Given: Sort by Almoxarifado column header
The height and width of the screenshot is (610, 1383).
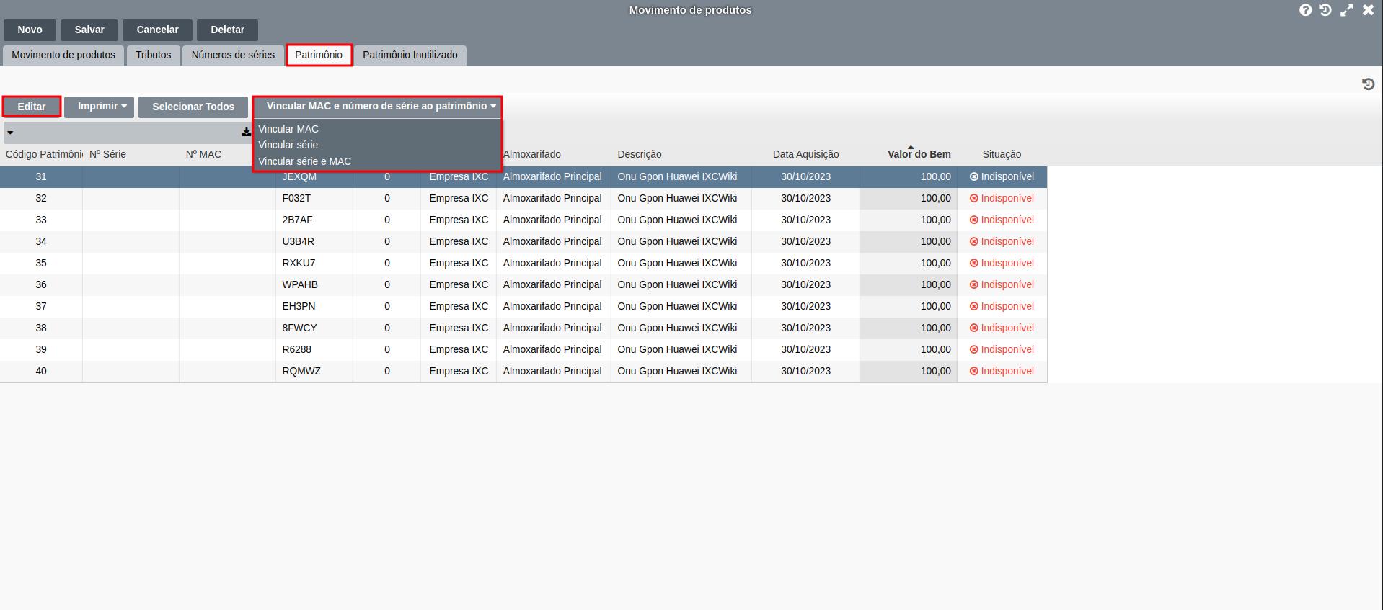Looking at the screenshot, I should tap(532, 154).
